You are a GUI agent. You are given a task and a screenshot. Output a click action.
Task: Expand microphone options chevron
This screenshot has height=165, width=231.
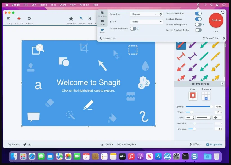203,25
